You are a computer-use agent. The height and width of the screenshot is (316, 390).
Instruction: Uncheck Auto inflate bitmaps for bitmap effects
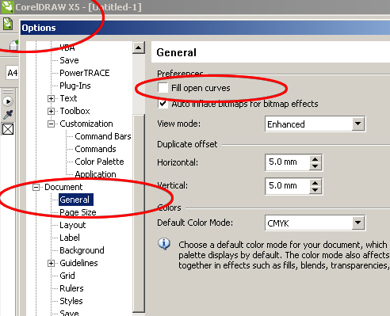(x=162, y=104)
